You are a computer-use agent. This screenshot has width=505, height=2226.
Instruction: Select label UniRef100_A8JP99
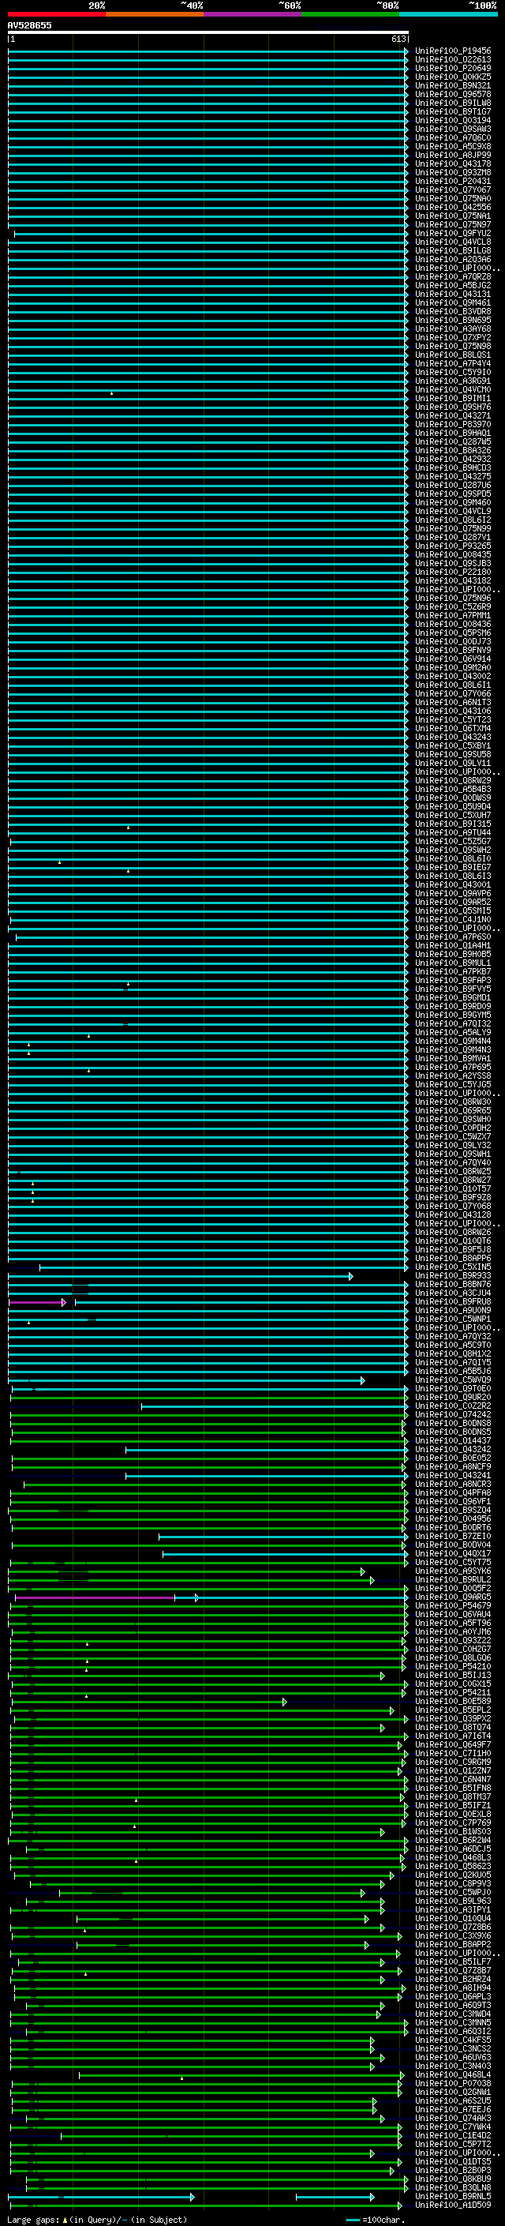pyautogui.click(x=452, y=155)
